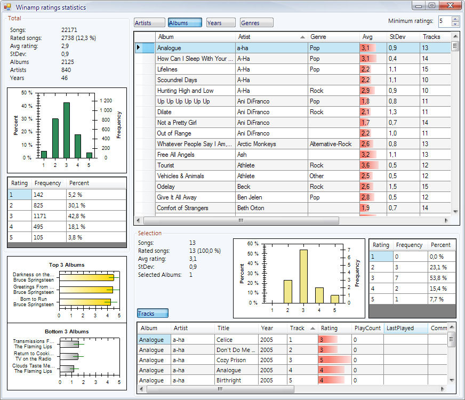This screenshot has width=465, height=400.
Task: Click the tallest green bar for rating 3
Action: (67, 130)
